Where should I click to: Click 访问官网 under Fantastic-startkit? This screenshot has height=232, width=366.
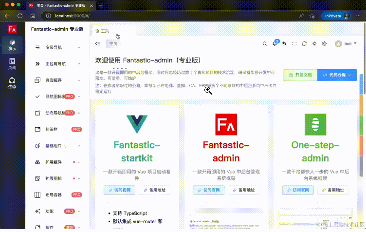click(x=119, y=190)
